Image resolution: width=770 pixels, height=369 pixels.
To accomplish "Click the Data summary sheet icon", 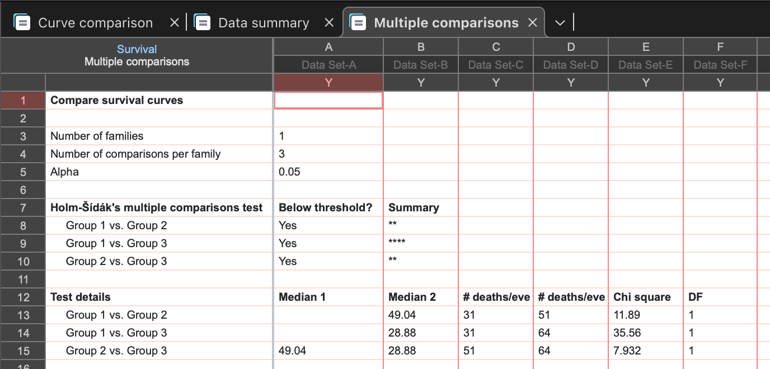I will click(x=203, y=23).
